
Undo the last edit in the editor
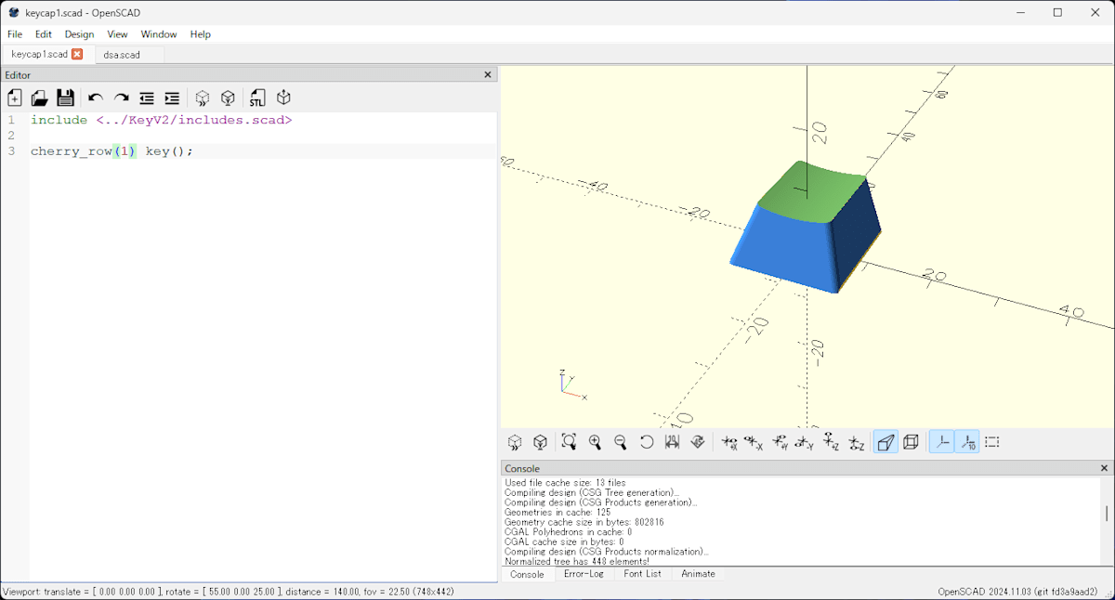pyautogui.click(x=95, y=98)
